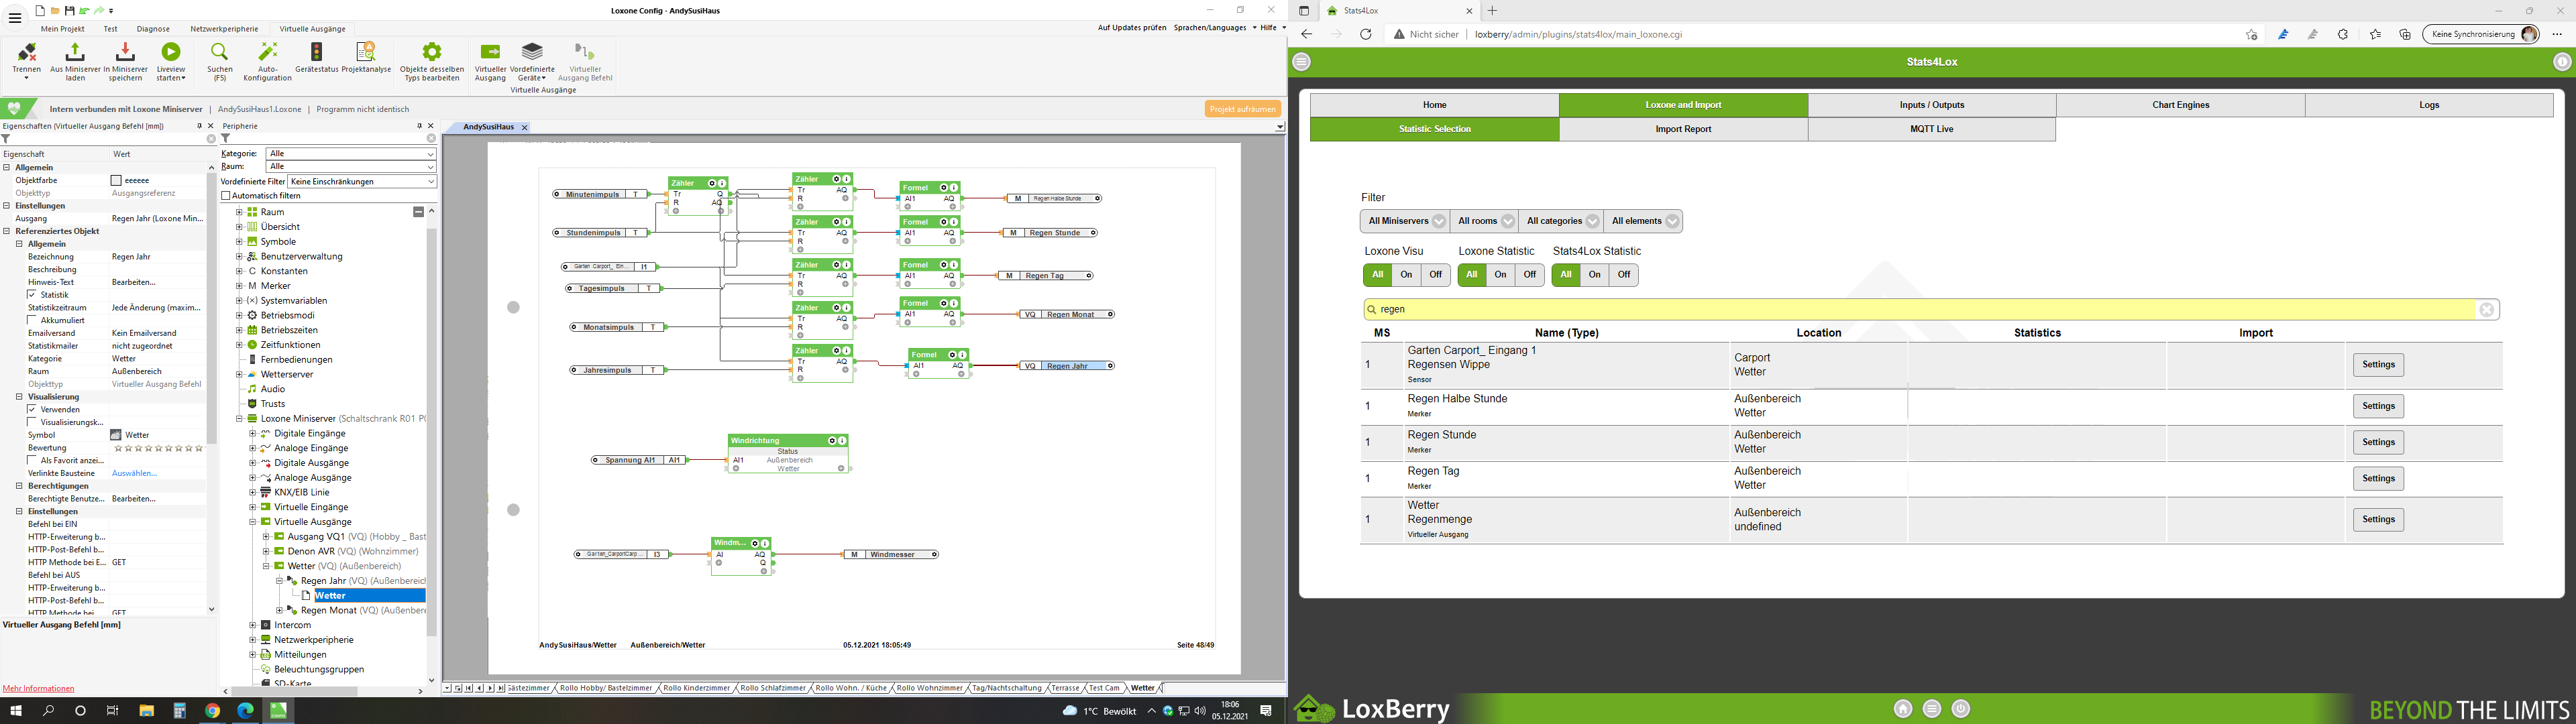Toggle Als Favorit anzeigen checkbox

click(32, 461)
